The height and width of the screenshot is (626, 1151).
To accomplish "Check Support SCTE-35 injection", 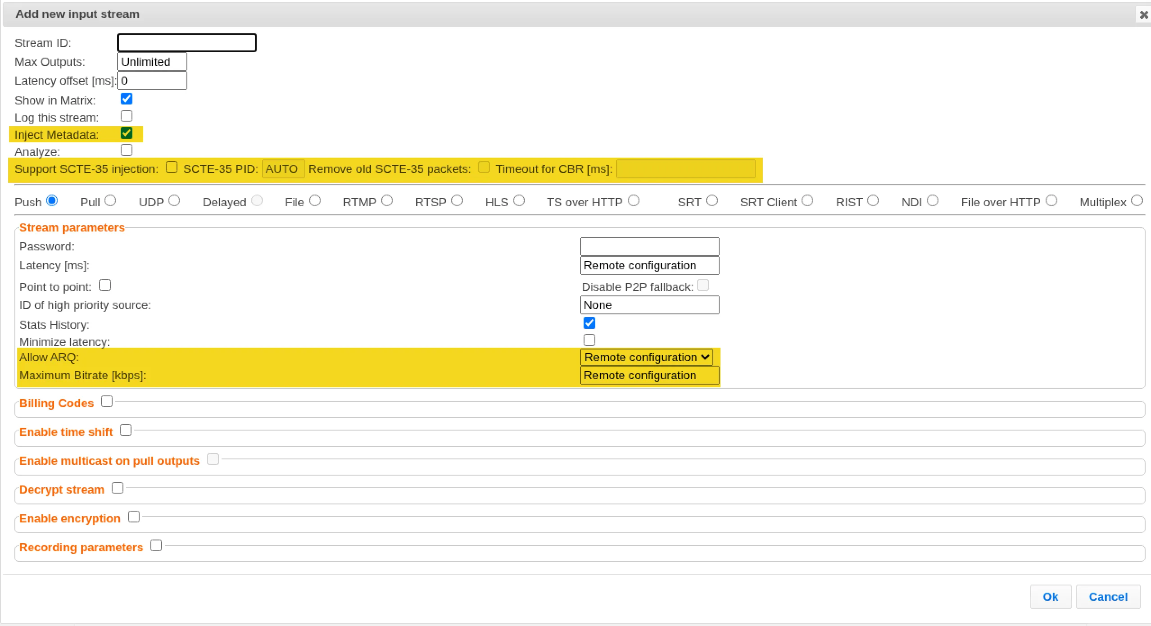I will tap(172, 167).
